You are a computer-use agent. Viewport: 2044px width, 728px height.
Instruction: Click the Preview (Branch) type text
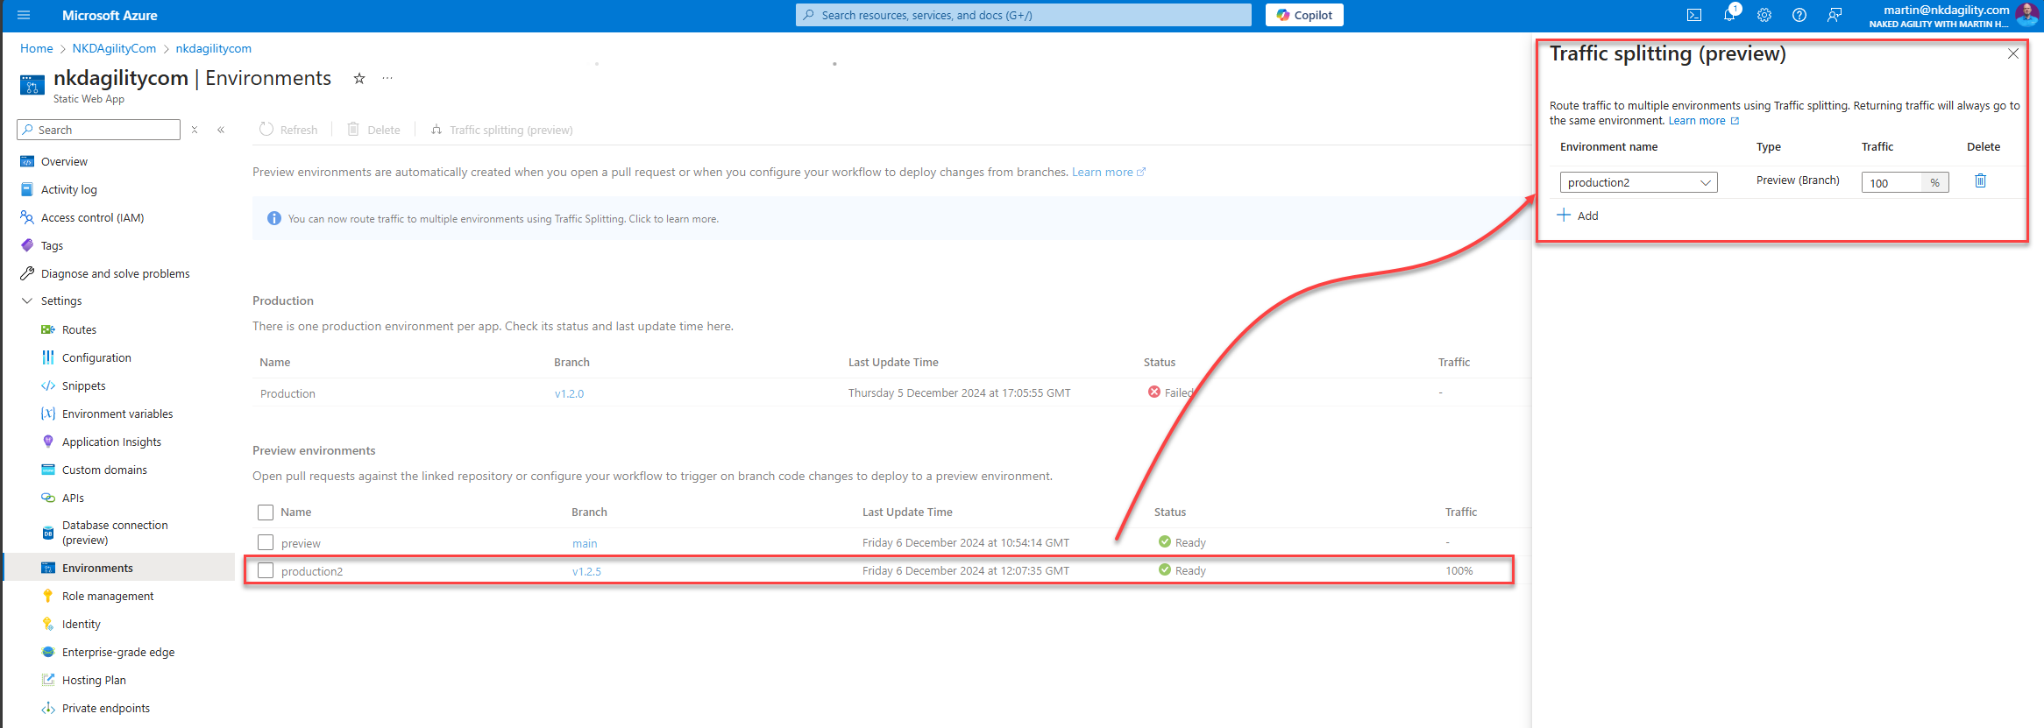(1798, 180)
